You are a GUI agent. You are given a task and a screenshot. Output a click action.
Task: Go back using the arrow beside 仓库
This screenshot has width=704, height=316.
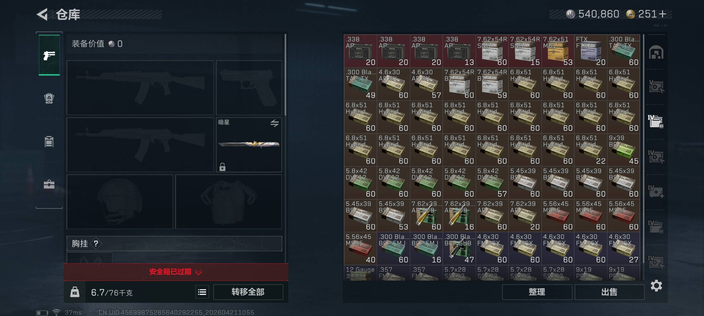[42, 14]
